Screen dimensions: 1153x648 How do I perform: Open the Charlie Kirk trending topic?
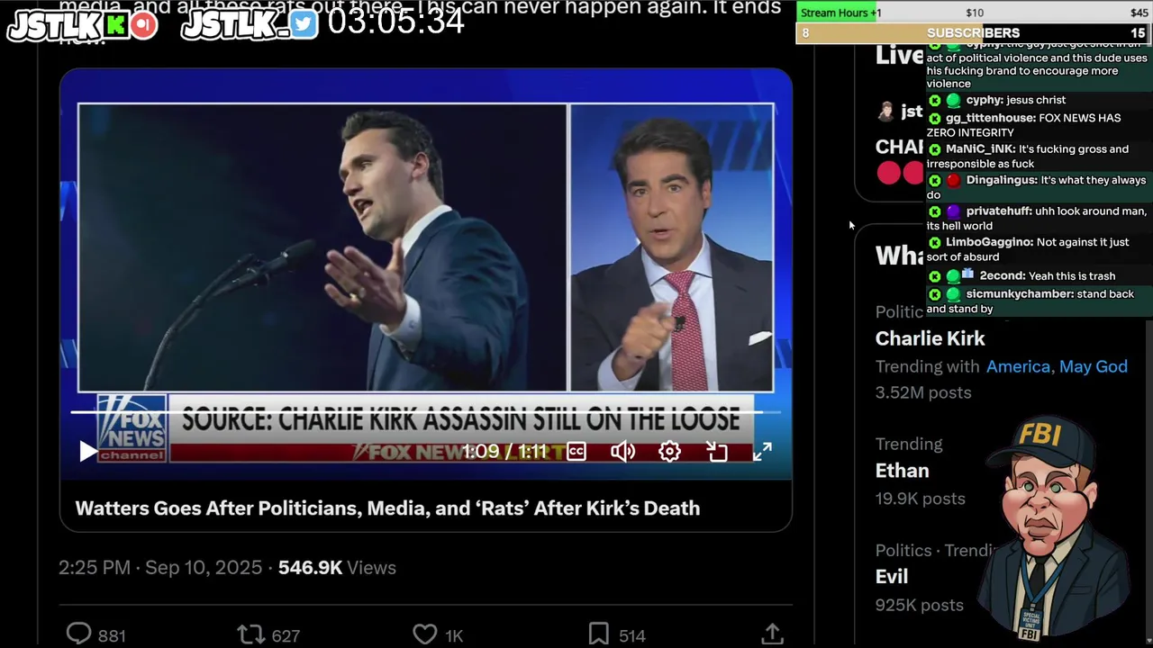coord(931,338)
